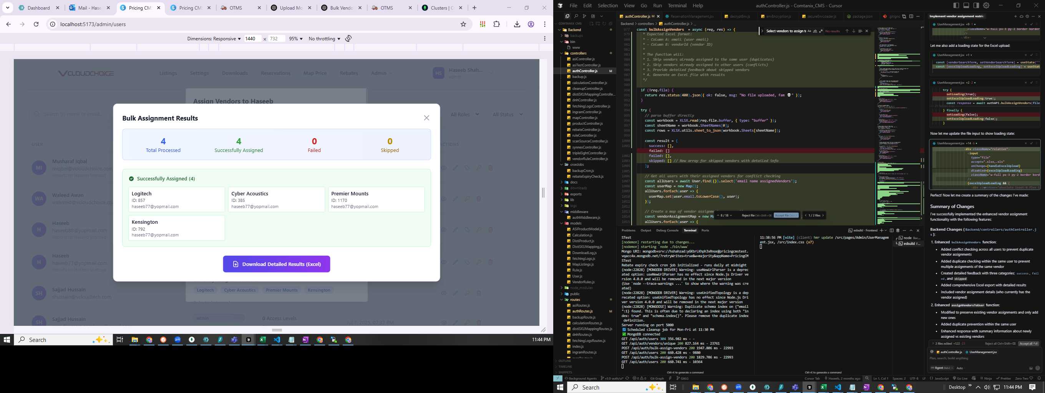
Task: Open authMiddleware.js in explorer
Action: tap(586, 218)
